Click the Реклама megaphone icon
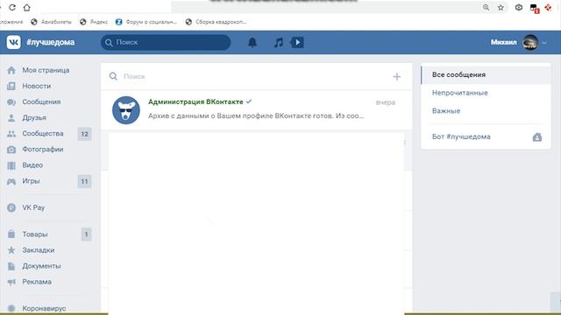This screenshot has width=561, height=315. point(11,282)
